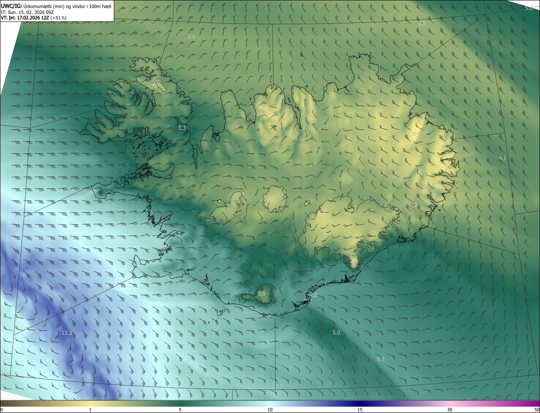Click the colorbar tick label 50
This screenshot has height=413, width=540.
click(537, 410)
